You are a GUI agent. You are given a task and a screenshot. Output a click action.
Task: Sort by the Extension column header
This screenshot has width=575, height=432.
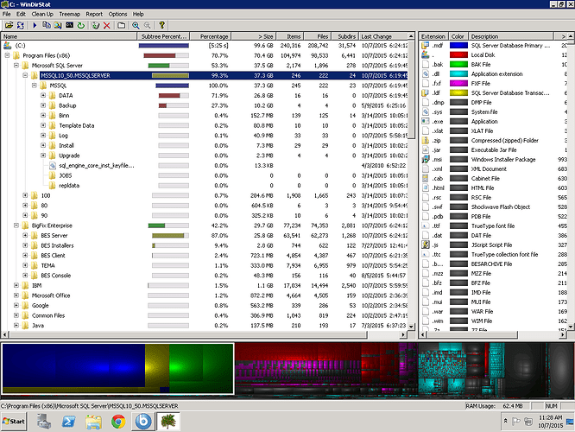point(433,36)
